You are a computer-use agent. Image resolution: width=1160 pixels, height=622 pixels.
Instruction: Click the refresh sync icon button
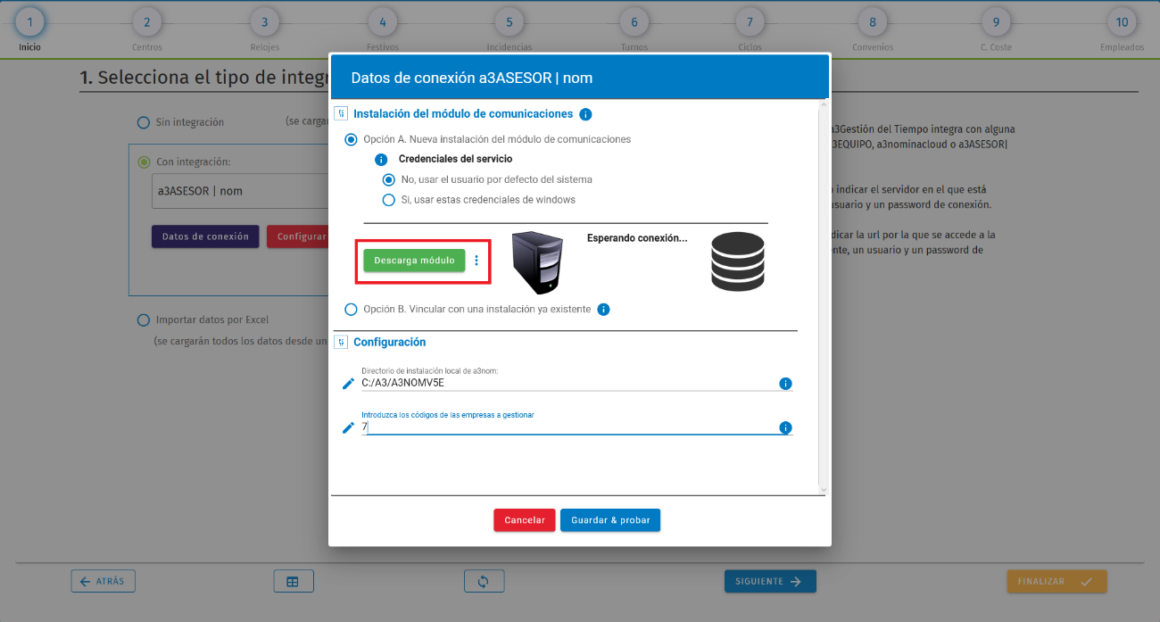click(x=484, y=581)
